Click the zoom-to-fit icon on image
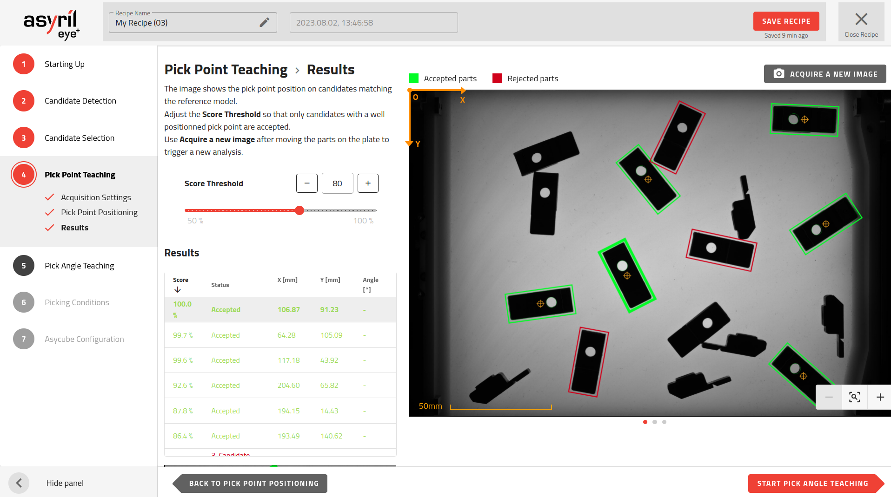The height and width of the screenshot is (497, 891). click(x=854, y=397)
